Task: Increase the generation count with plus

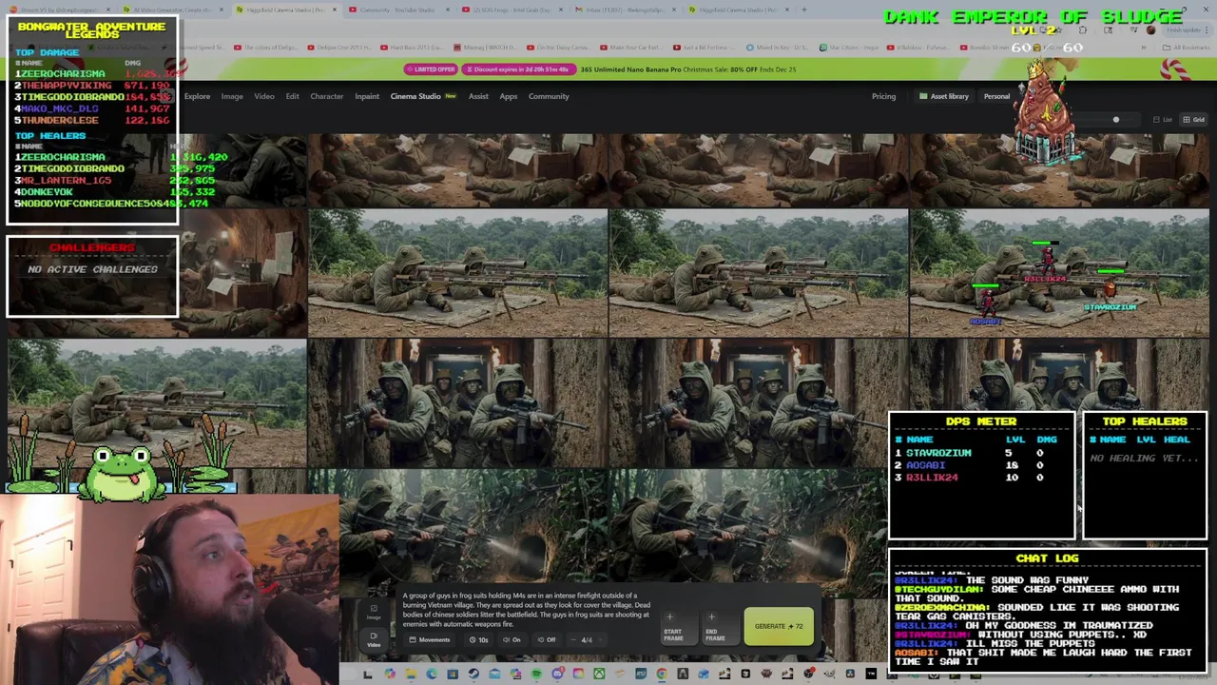Action: tap(600, 639)
